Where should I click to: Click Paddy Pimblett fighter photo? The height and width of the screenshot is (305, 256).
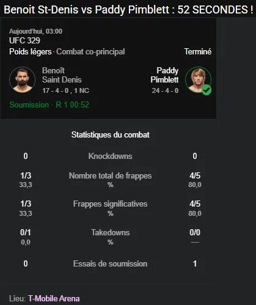[x=198, y=80]
